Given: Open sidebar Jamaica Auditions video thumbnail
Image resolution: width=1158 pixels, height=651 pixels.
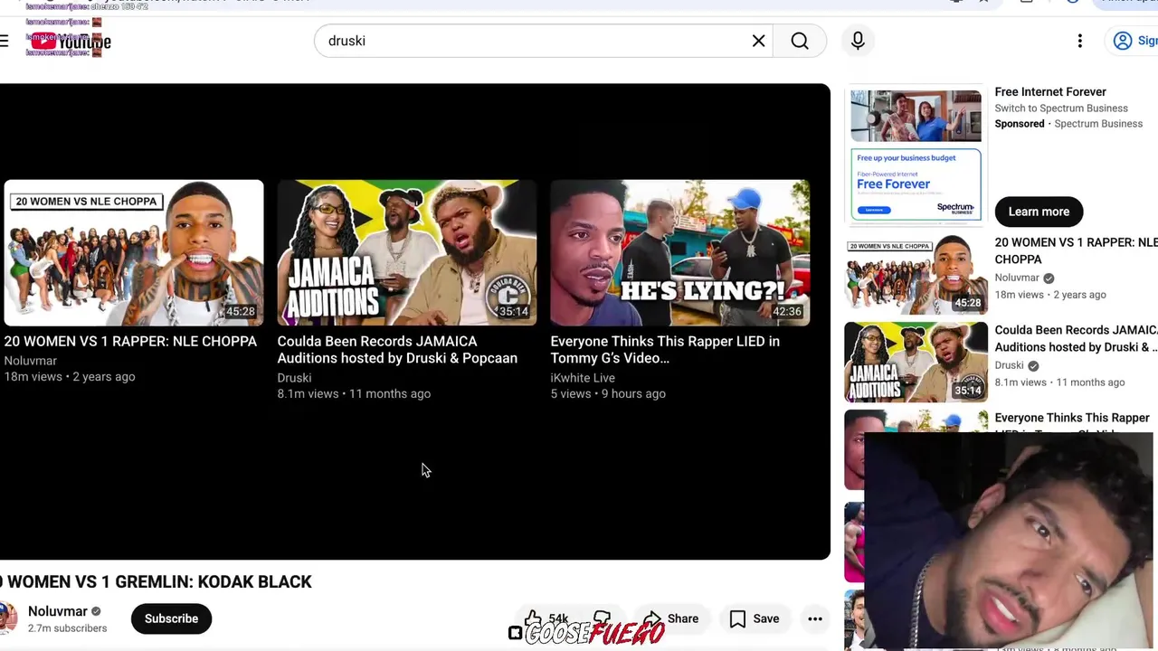Looking at the screenshot, I should point(916,362).
